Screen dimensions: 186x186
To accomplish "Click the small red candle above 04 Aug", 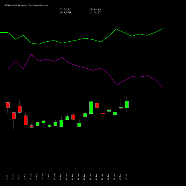I will (x=32, y=126).
